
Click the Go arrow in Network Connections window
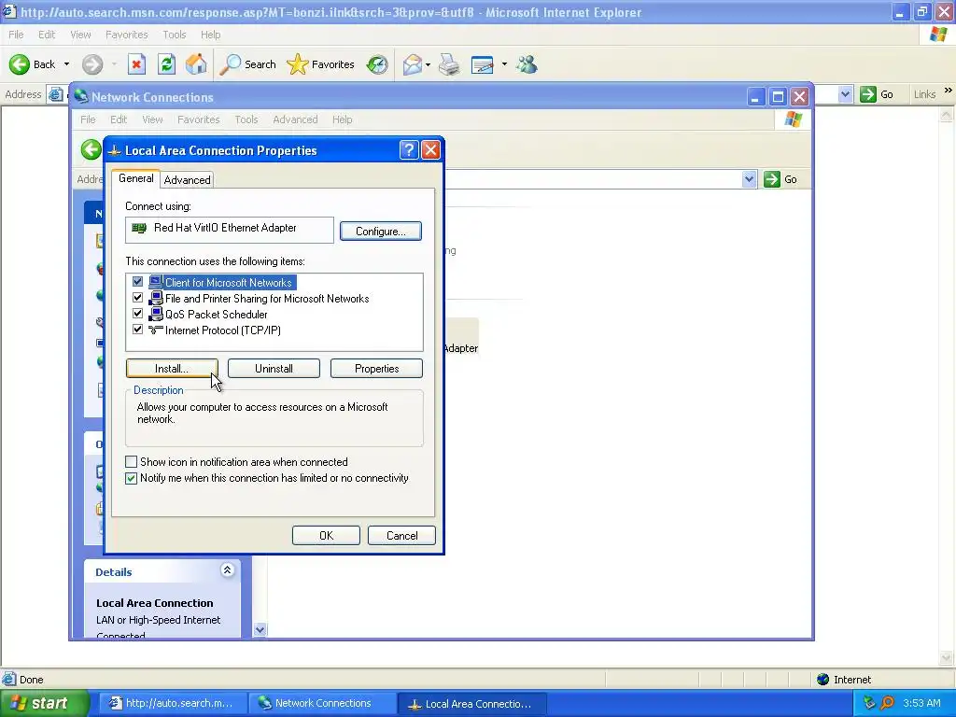click(772, 179)
